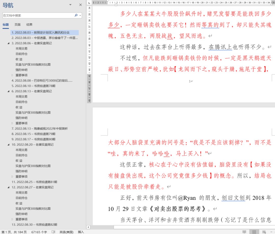The width and height of the screenshot is (275, 234).
Task: Select 实盘与沪深300指数对比图 under heading 10
Action: point(33,166)
